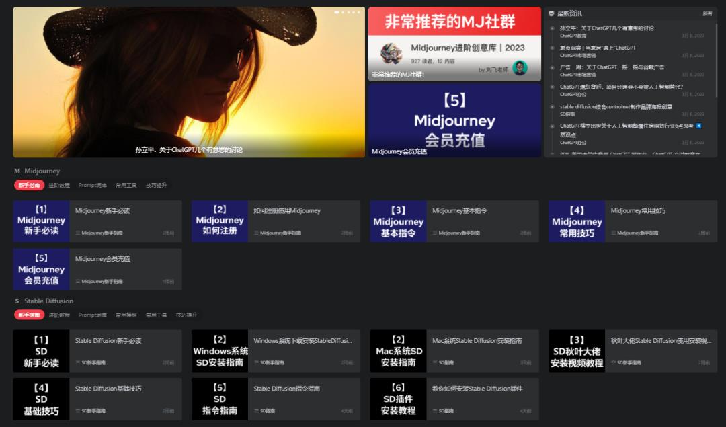Click the 'Stable Diffusion指令指南' article title

pos(286,389)
